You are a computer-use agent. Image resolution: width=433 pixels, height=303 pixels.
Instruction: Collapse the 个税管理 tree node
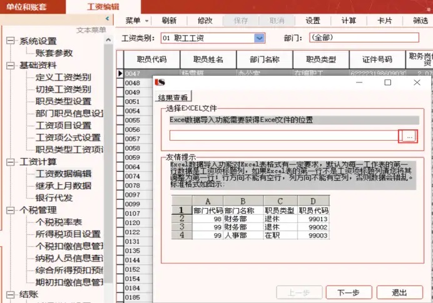tap(10, 210)
